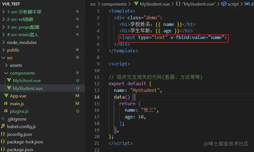Open App.vue in the explorer

(18, 96)
